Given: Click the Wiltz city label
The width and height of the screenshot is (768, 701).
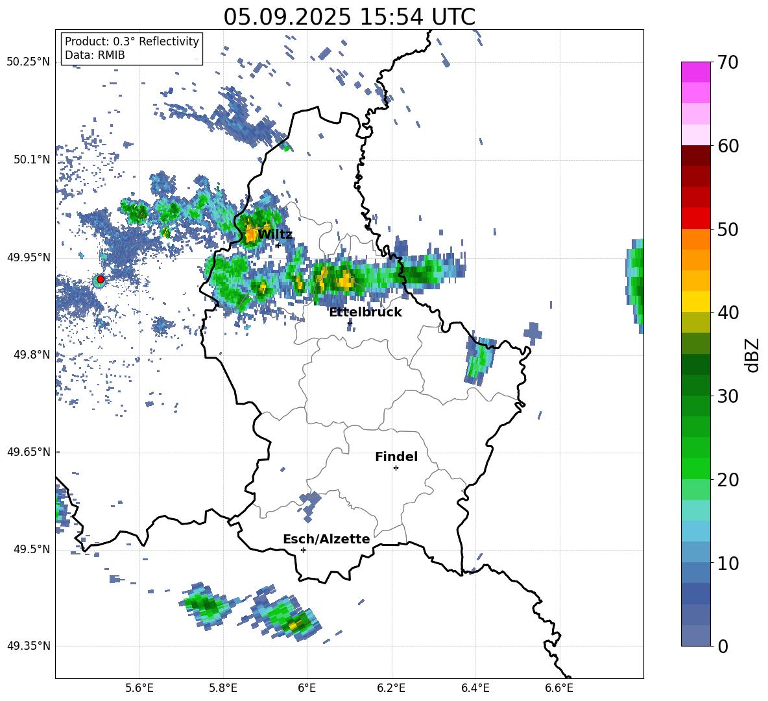Looking at the screenshot, I should click(275, 234).
